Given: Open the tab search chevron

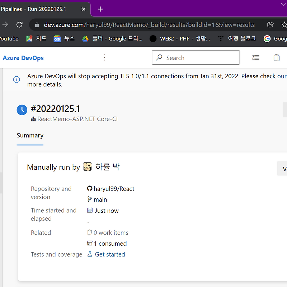Looking at the screenshot, I should 283,5.
